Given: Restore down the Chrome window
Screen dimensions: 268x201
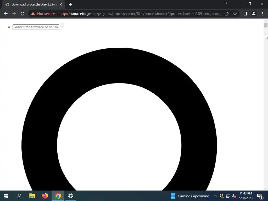Looking at the screenshot, I should coord(250,4).
